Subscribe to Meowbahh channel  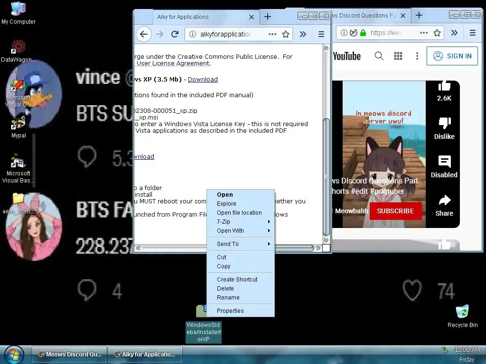(x=395, y=211)
